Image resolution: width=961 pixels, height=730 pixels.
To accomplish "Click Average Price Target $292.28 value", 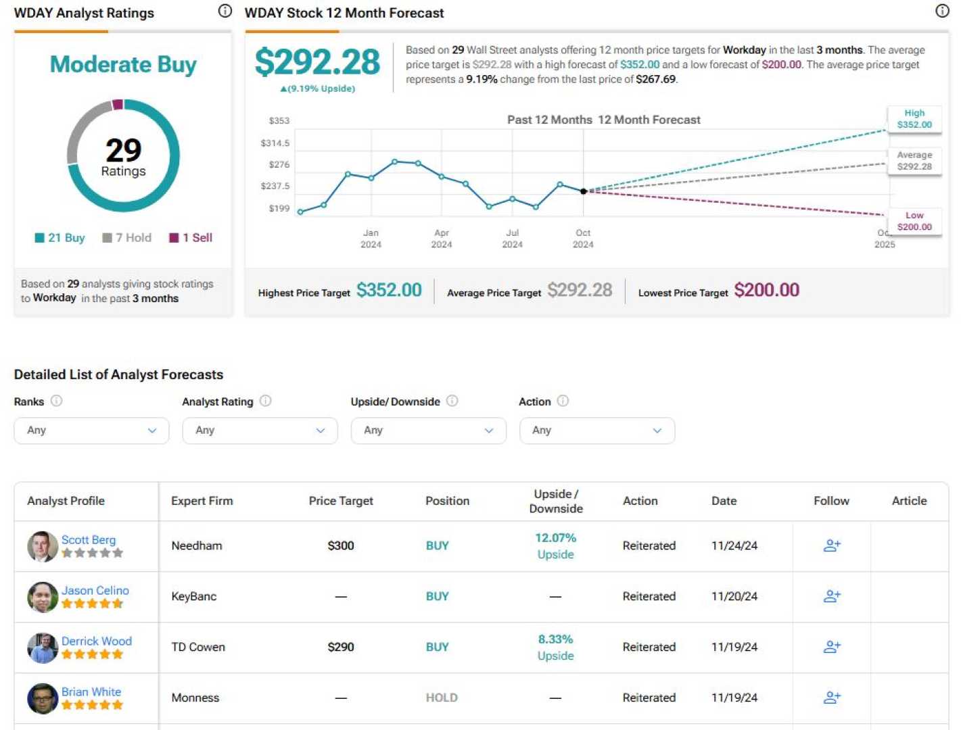I will (580, 290).
